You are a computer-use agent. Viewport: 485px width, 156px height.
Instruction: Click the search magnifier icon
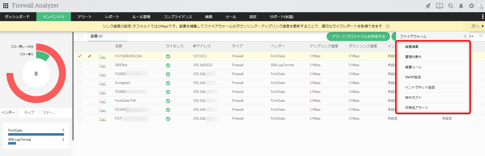click(451, 6)
